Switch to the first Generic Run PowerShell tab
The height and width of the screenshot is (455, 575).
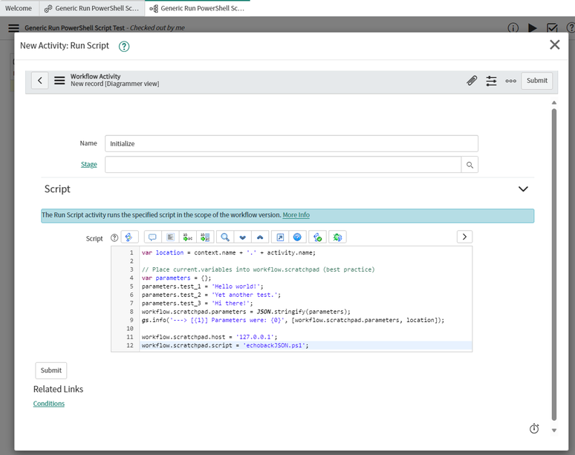point(91,8)
